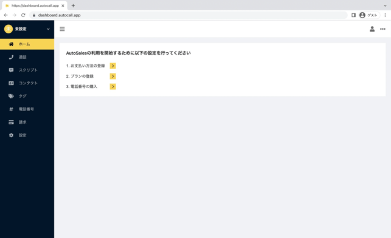Click the dashboard.autocall.app address bar

pos(189,15)
